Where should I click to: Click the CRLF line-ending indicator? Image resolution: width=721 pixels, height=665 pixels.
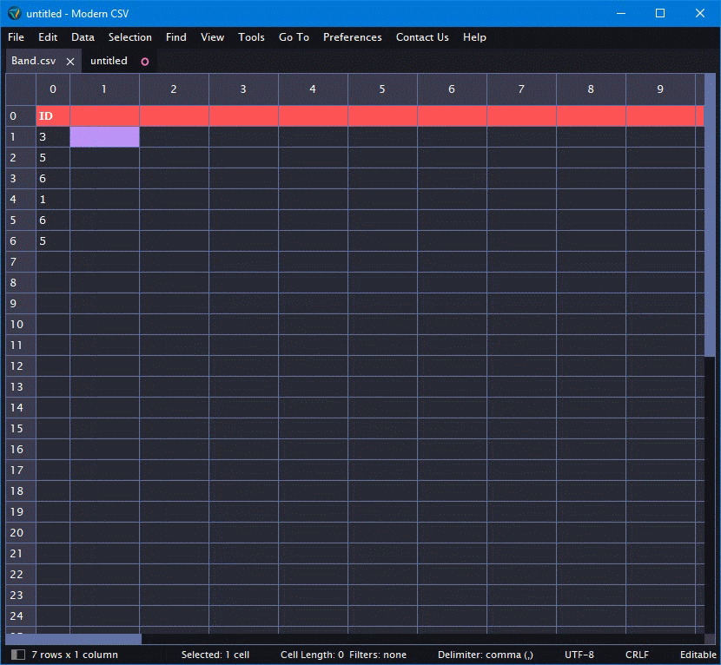(x=636, y=655)
